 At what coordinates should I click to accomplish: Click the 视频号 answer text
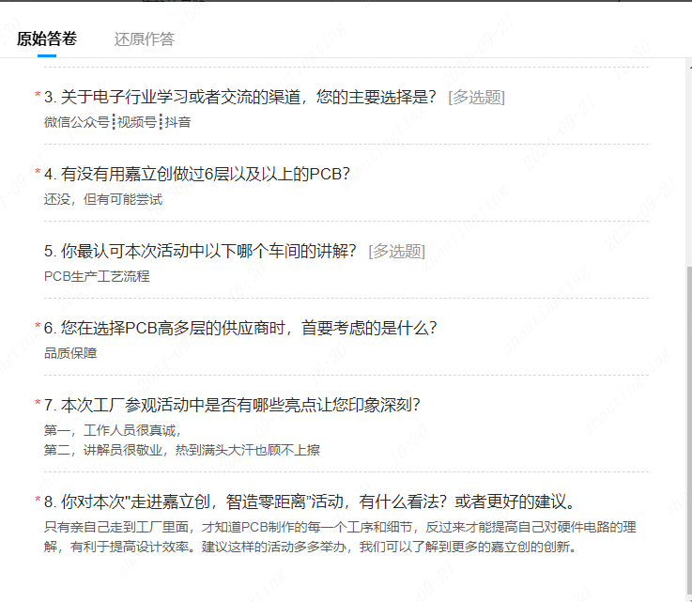[137, 122]
